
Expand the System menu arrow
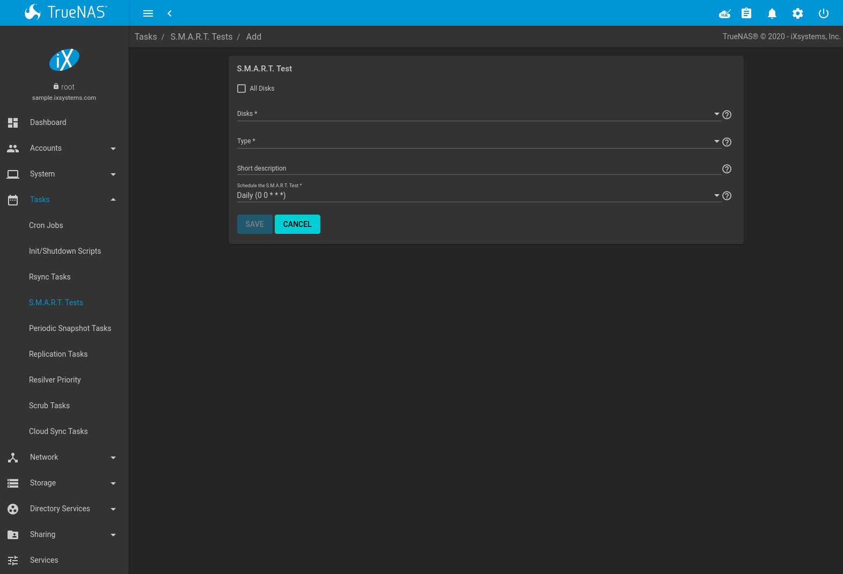click(x=113, y=174)
